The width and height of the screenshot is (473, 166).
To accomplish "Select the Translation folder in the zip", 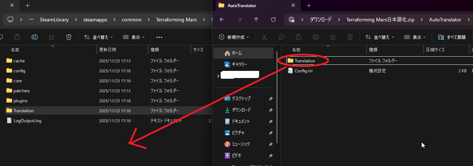I will pos(304,61).
